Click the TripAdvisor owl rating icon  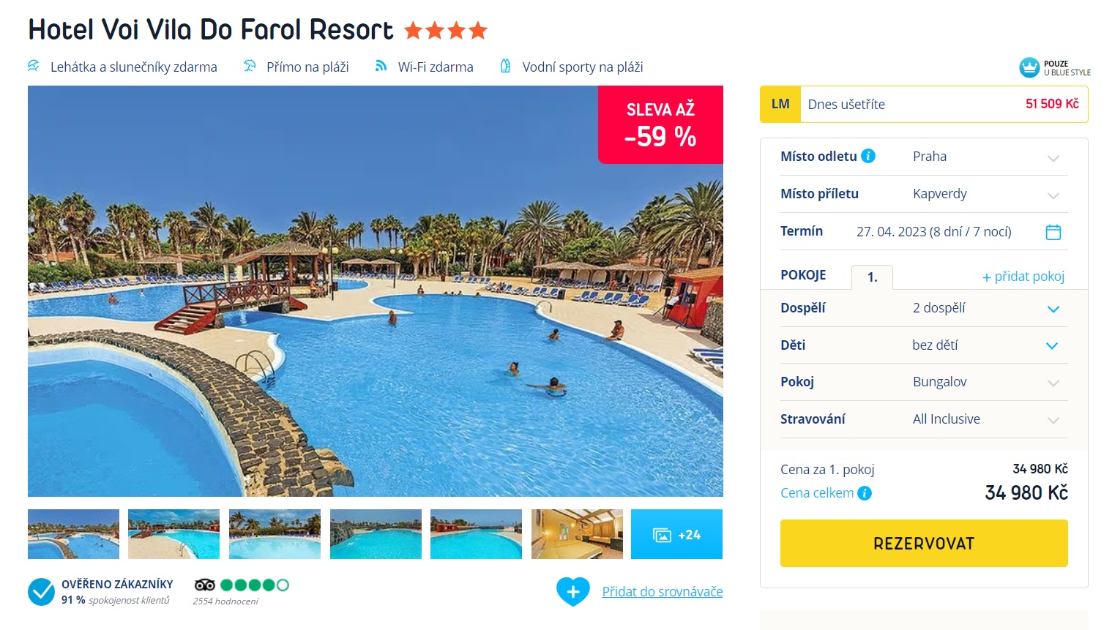(204, 585)
